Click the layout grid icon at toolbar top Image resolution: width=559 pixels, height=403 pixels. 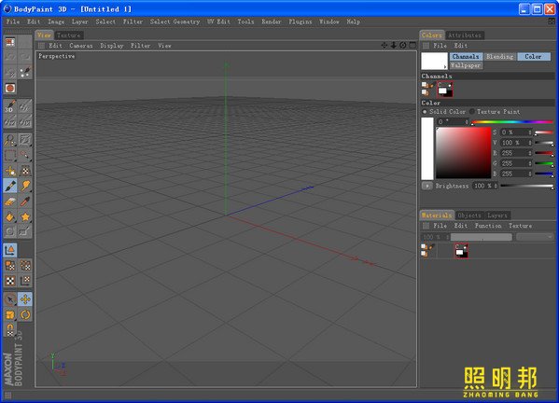(x=10, y=42)
